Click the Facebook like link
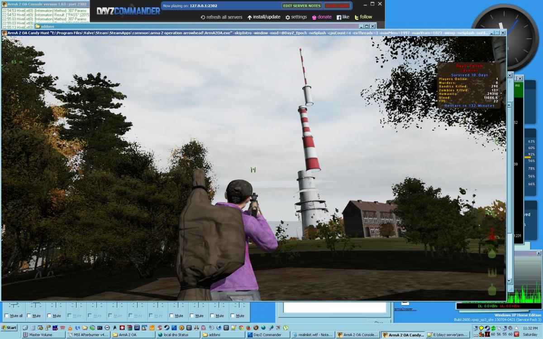 point(343,17)
